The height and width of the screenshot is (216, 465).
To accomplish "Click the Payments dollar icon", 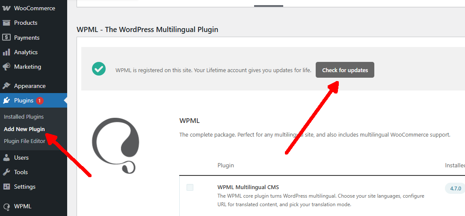I will (x=6, y=38).
